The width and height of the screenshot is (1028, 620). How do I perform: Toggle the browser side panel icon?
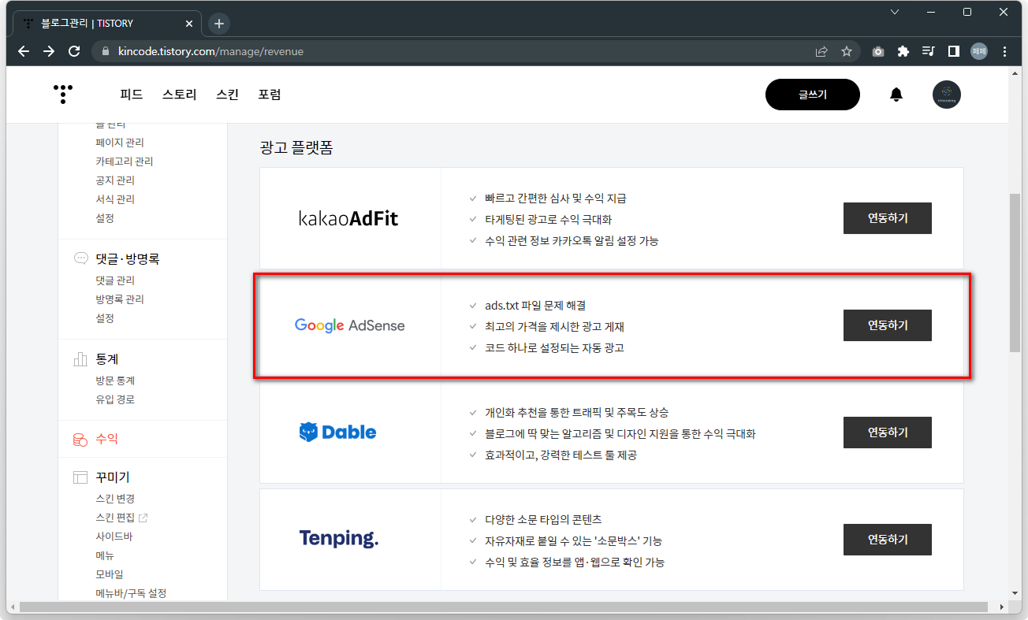coord(953,51)
